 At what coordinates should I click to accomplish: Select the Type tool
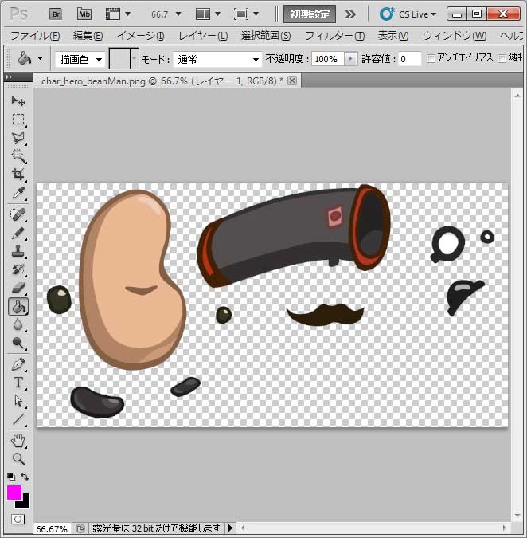[18, 383]
